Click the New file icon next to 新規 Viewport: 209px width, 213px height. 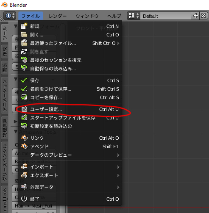click(x=24, y=26)
